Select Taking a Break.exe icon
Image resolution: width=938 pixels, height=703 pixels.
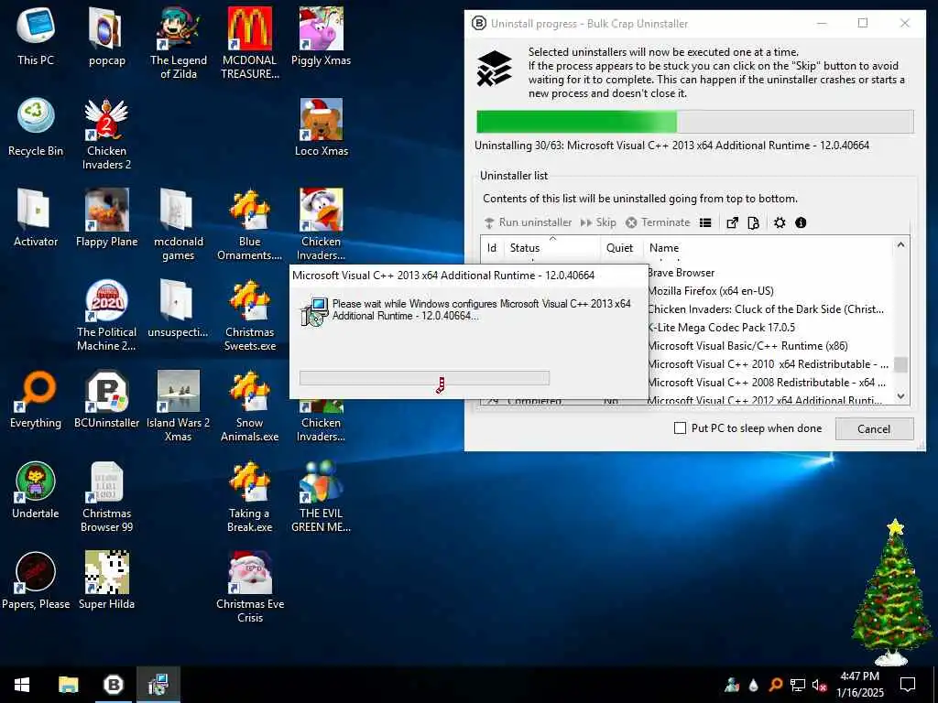[249, 496]
